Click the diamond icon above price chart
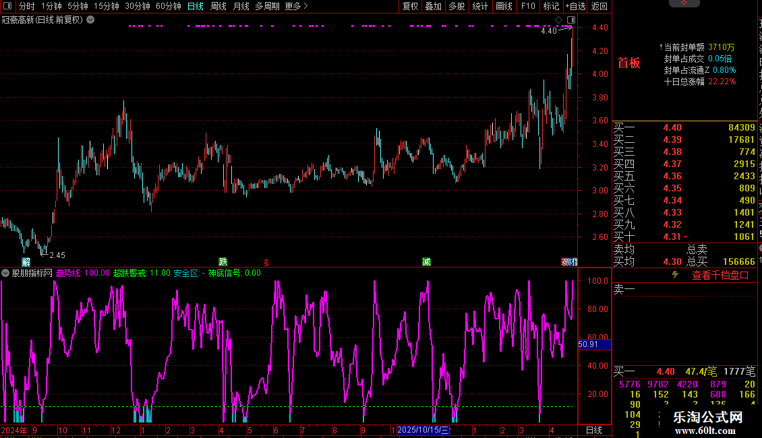Viewport: 762px width, 438px height. click(x=559, y=20)
